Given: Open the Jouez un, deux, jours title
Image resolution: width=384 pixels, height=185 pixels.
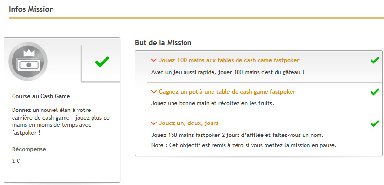Looking at the screenshot, I should tap(188, 123).
